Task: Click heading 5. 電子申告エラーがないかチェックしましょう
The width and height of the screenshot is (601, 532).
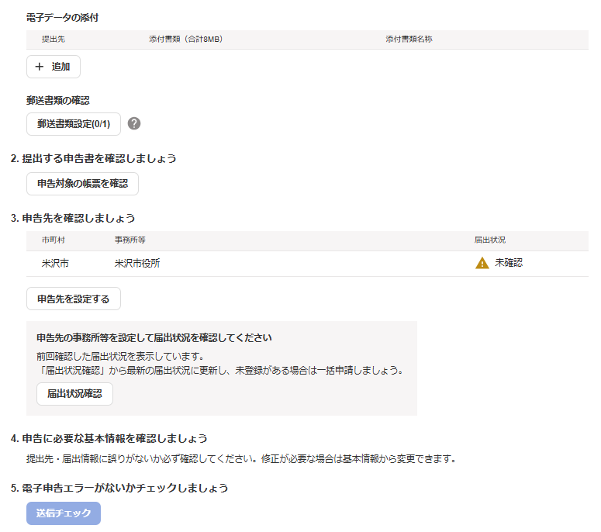Action: point(119,488)
